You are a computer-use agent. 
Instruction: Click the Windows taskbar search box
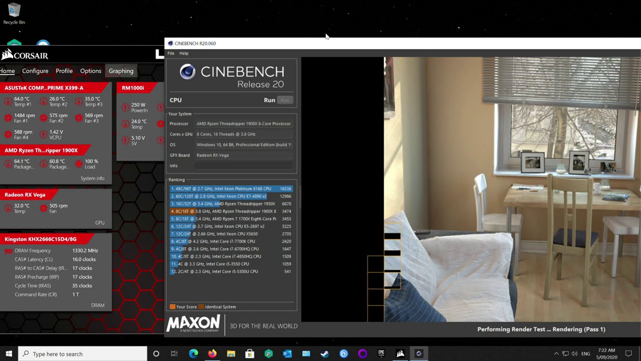click(83, 353)
